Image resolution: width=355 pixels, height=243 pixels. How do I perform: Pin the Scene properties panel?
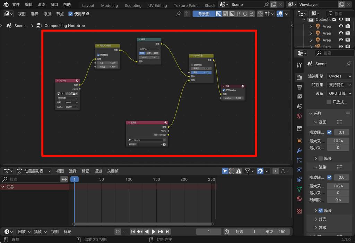349,64
